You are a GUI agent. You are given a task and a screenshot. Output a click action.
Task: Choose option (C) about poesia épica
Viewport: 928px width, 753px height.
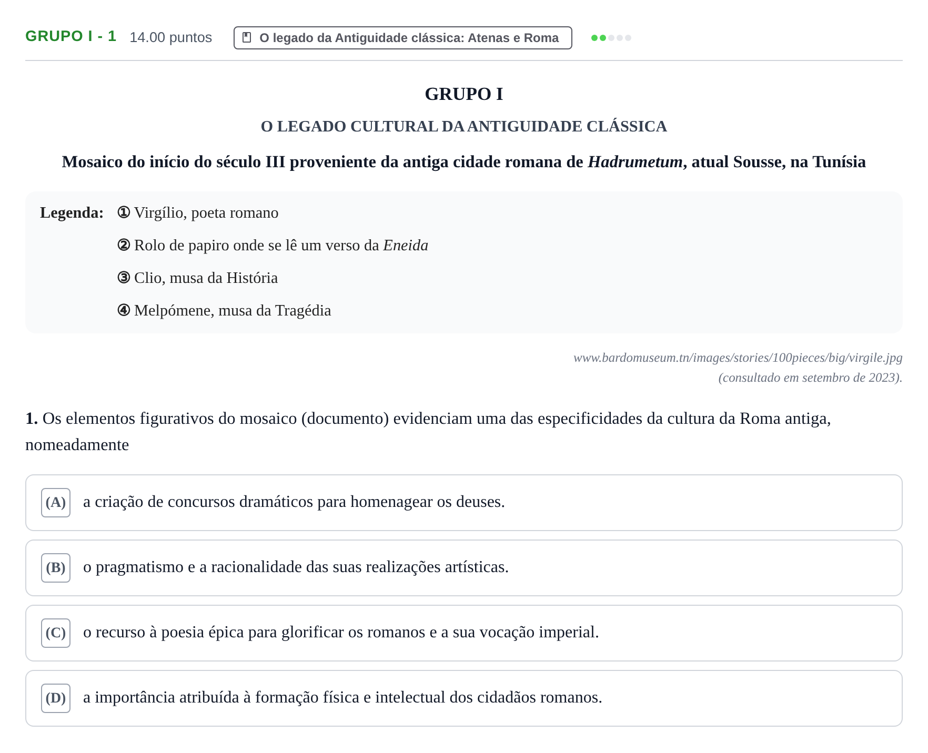[463, 633]
